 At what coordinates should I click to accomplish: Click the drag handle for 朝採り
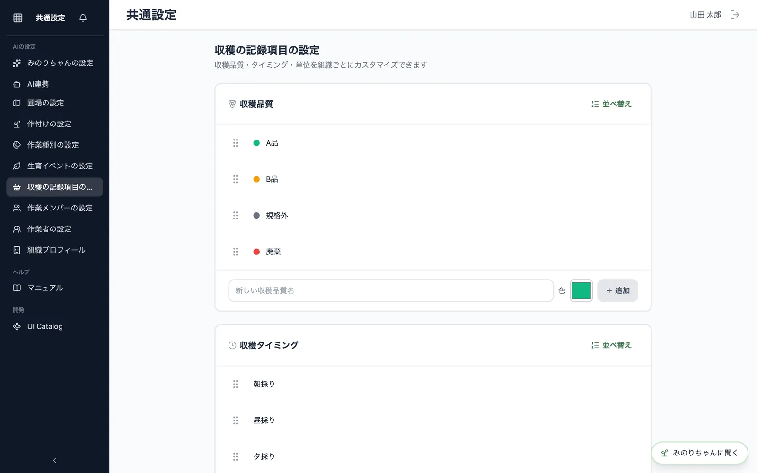[x=236, y=384]
